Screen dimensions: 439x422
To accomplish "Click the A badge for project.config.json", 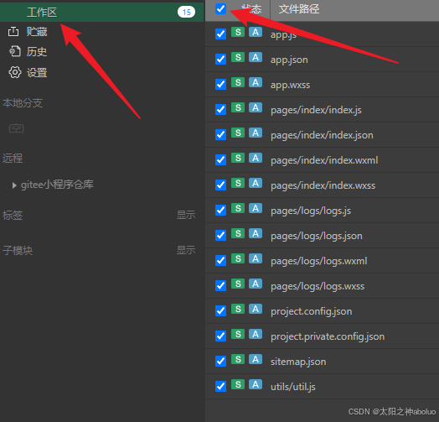I will tap(256, 309).
